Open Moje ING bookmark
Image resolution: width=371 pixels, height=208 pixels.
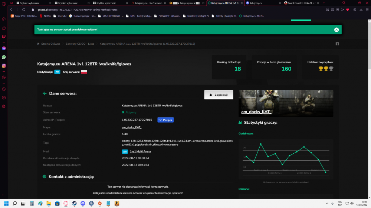click(x=24, y=16)
